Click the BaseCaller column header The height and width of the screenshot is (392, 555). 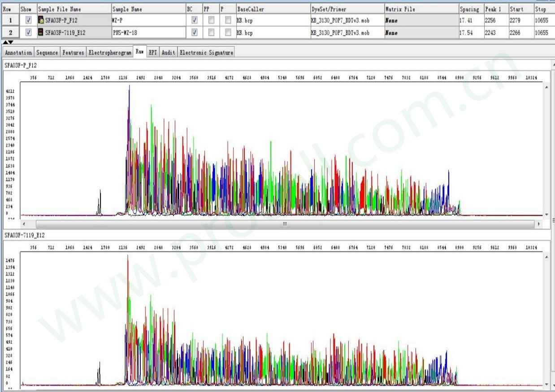click(273, 9)
